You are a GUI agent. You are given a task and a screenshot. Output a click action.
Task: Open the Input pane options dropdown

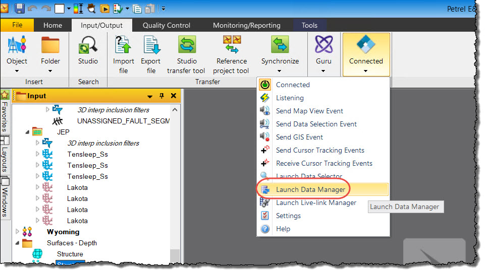[x=150, y=97]
